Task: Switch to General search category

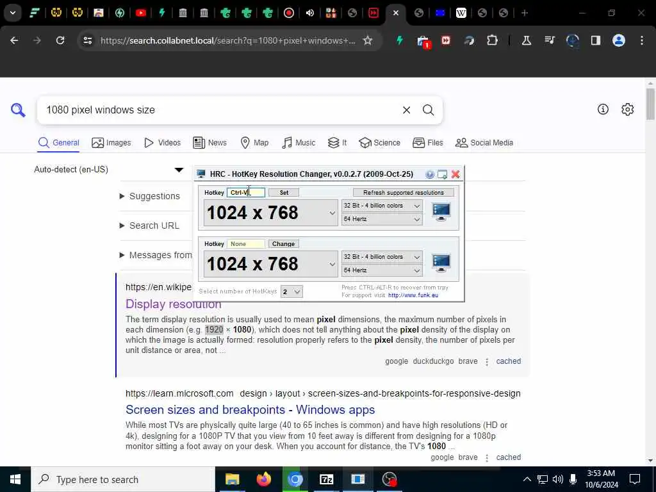Action: pos(58,143)
